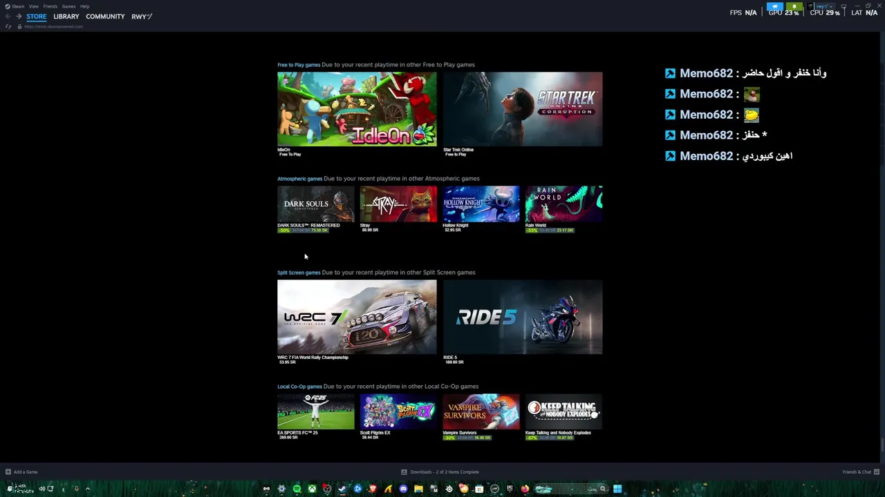
Task: Click the Friends & Chat icon
Action: coord(877,472)
